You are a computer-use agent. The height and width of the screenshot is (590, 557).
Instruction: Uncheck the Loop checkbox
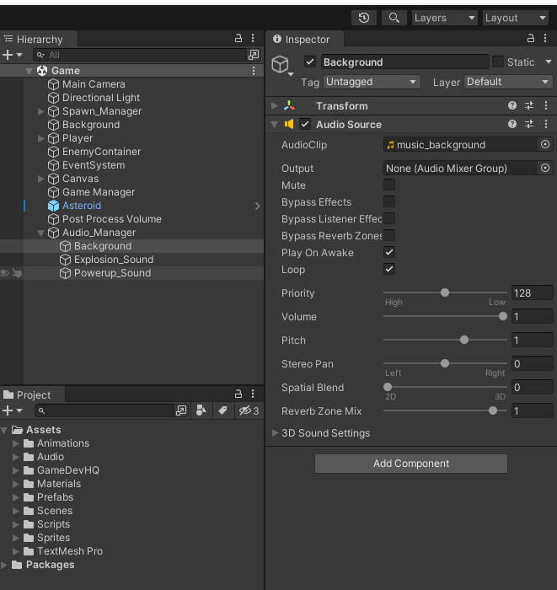click(389, 269)
